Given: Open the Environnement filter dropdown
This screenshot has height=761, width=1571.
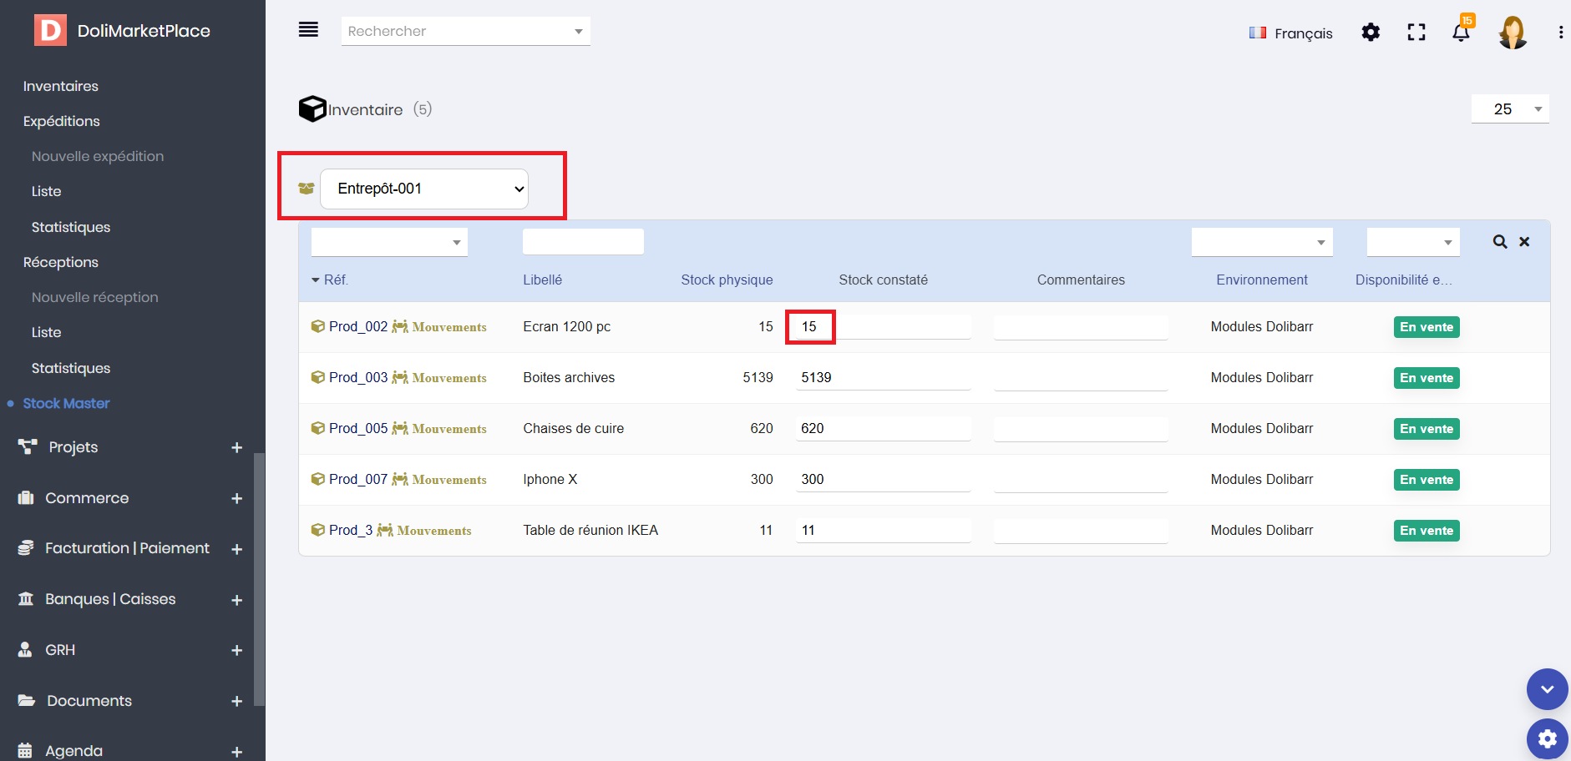Looking at the screenshot, I should (x=1261, y=242).
